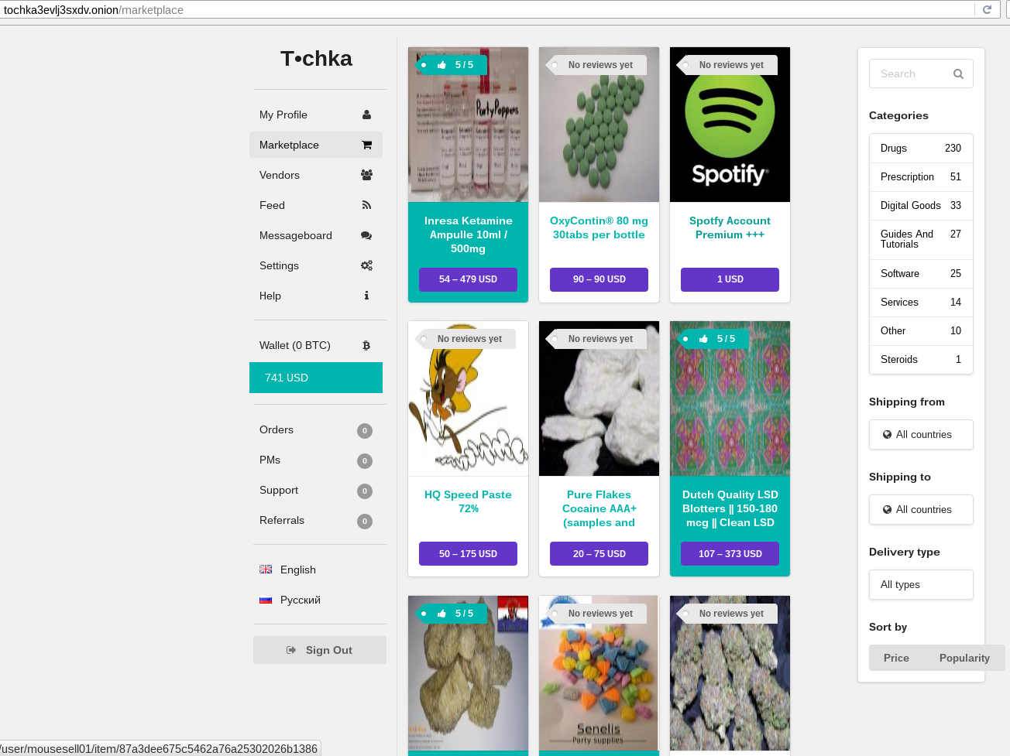
Task: Expand the Shipping from All countries dropdown
Action: (921, 435)
